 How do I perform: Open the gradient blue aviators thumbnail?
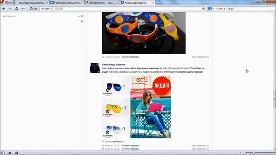coord(116,128)
